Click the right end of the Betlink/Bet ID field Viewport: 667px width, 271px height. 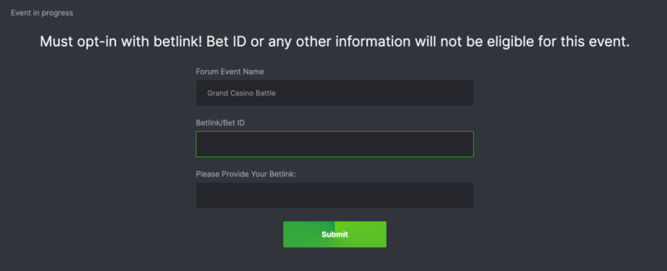(460, 144)
